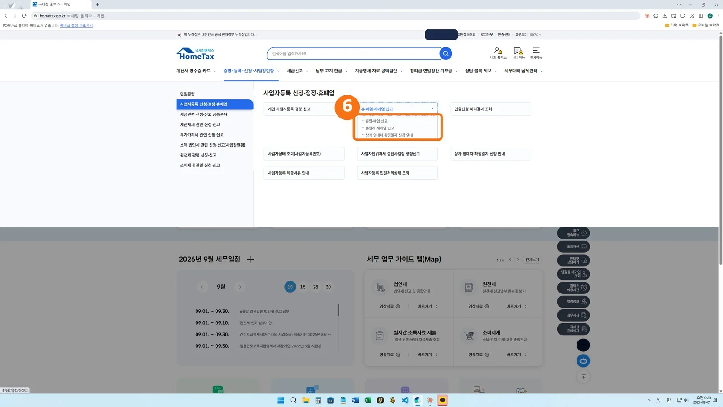This screenshot has height=407, width=723.
Task: Open 인터넷 상담하기 floating button
Action: point(573,260)
